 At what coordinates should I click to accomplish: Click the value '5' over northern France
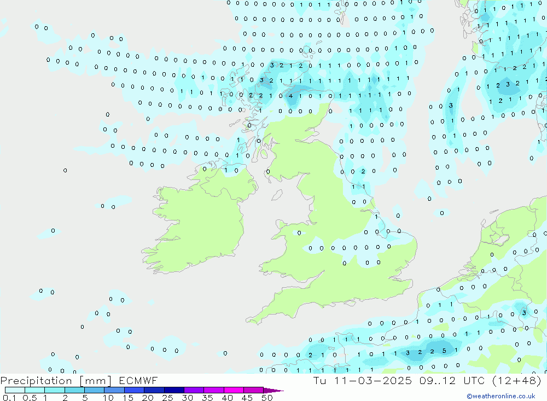[x=444, y=351]
